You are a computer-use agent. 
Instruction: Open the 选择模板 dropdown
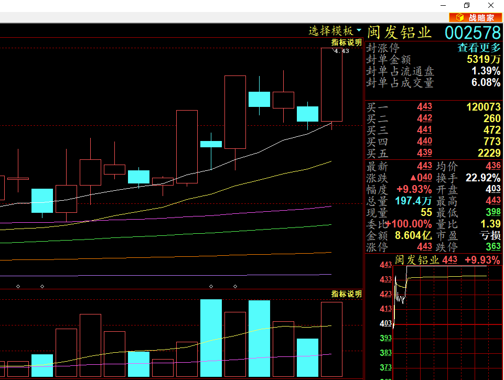[x=335, y=31]
